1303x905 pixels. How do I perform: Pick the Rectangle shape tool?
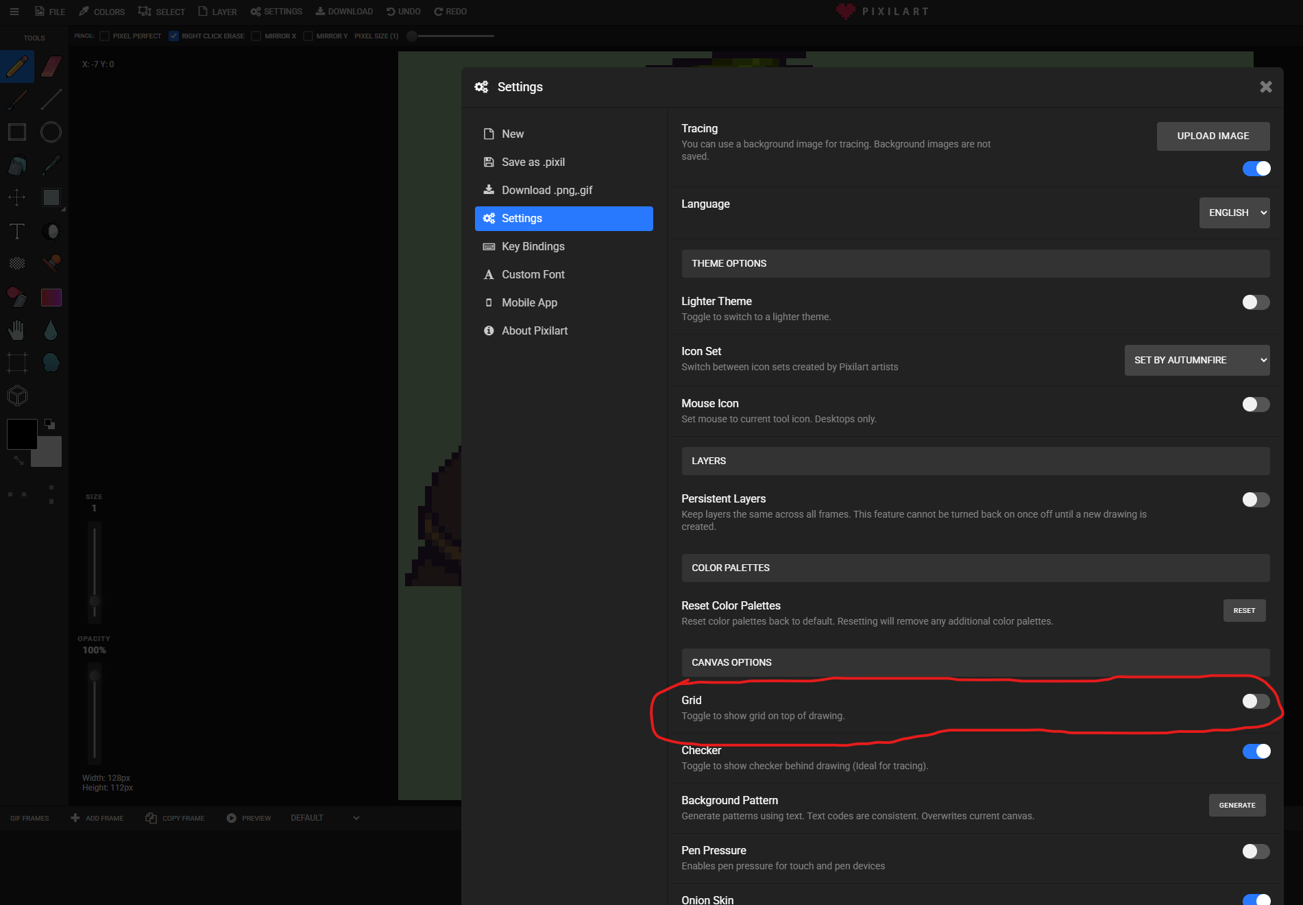pyautogui.click(x=17, y=132)
